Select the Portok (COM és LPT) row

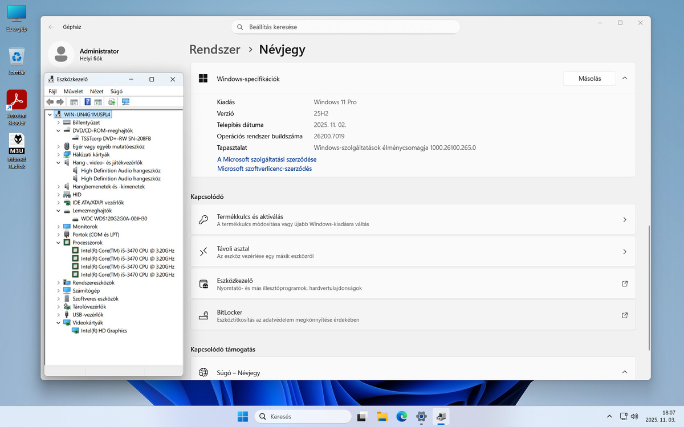click(x=96, y=235)
